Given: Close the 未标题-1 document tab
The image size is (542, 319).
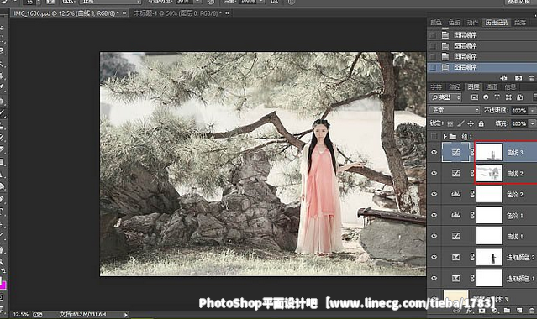Looking at the screenshot, I should pyautogui.click(x=227, y=13).
